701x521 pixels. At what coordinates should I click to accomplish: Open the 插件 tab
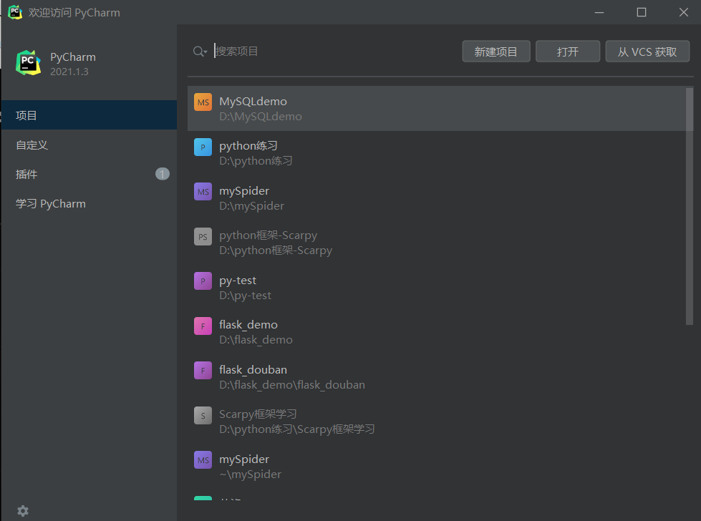coord(89,174)
